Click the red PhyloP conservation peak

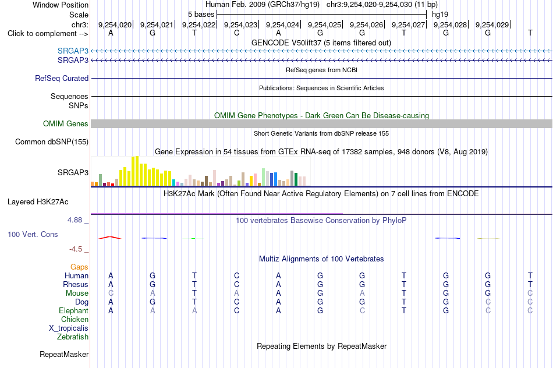click(x=110, y=238)
